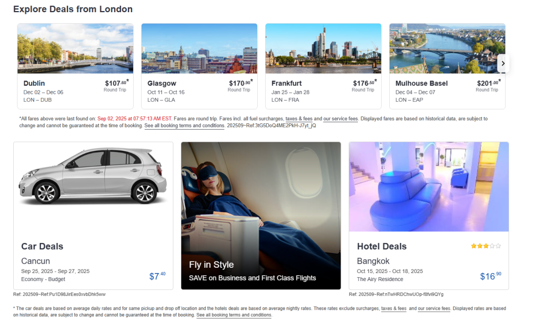Click the hotel star rating icons

[486, 246]
